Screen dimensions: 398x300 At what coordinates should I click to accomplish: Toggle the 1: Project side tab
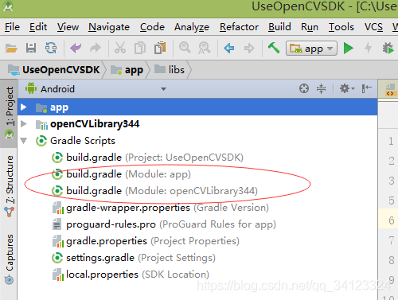(x=9, y=113)
